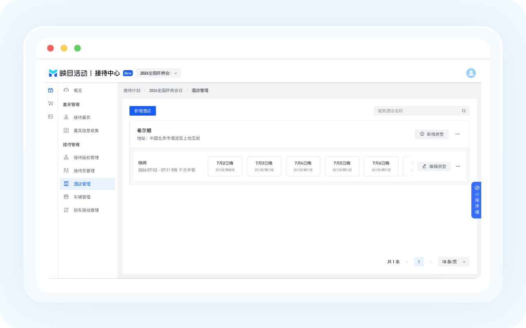Image resolution: width=526 pixels, height=328 pixels.
Task: Click the 共 1 条 total count
Action: (393, 262)
